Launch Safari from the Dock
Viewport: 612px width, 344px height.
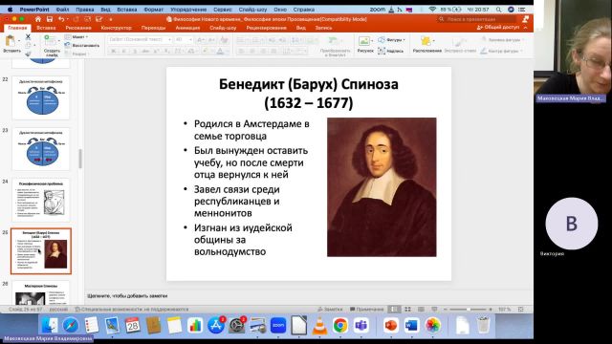click(x=71, y=325)
